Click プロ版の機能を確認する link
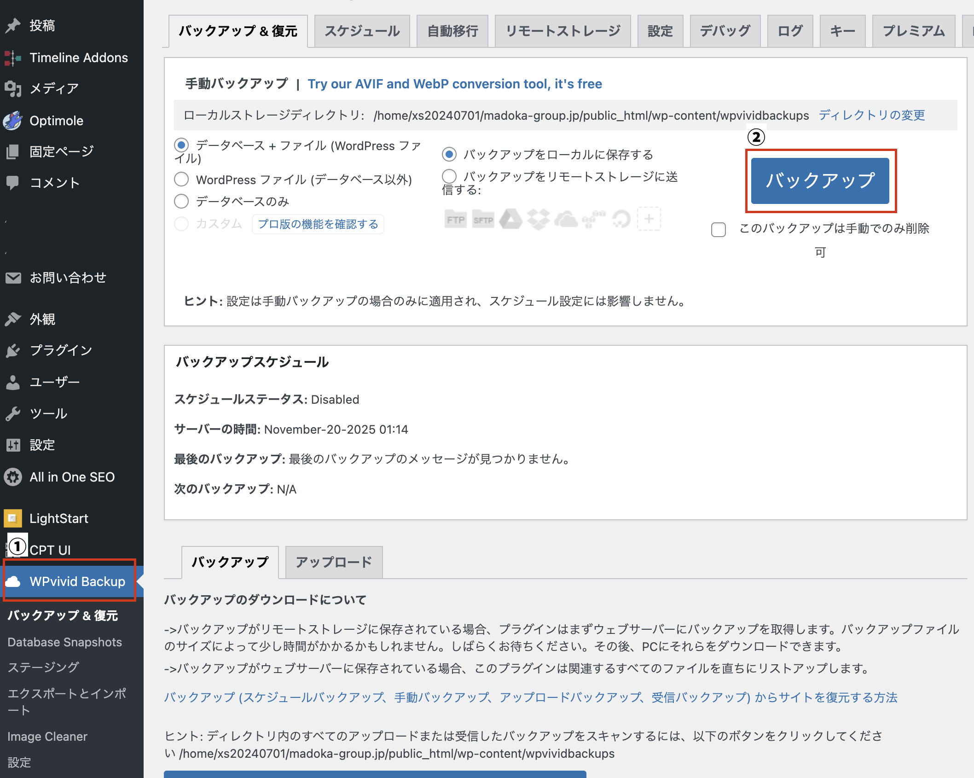The image size is (974, 778). (318, 224)
